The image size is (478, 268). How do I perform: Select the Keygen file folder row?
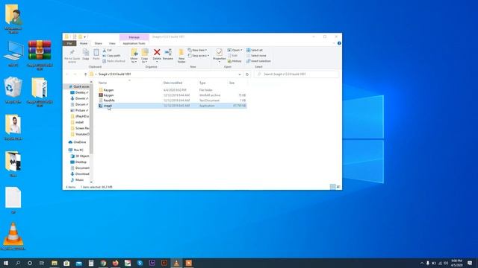pos(172,90)
